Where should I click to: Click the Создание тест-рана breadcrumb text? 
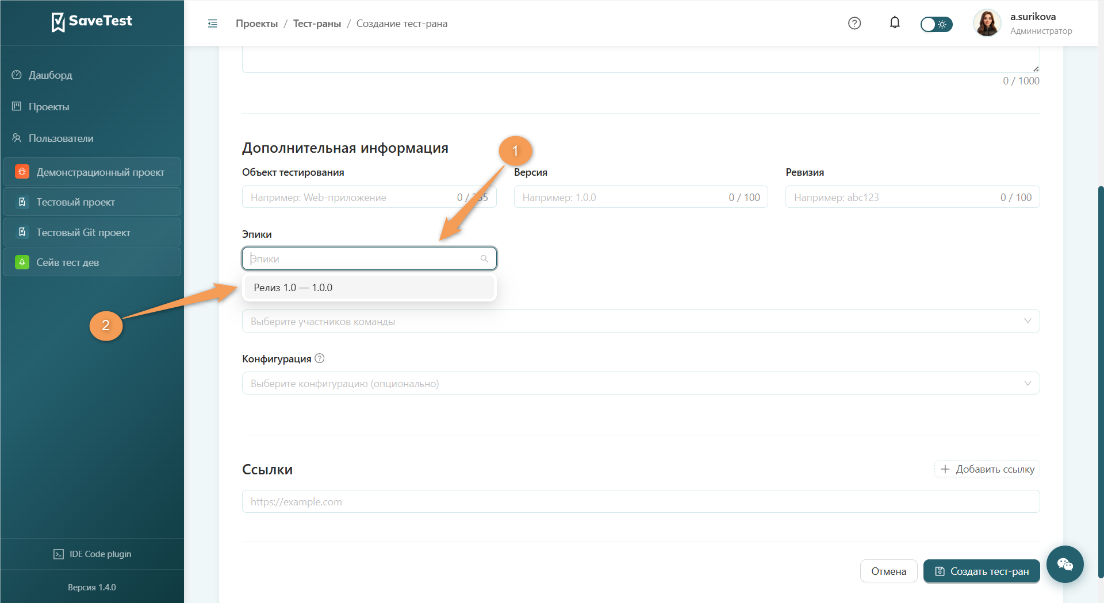(402, 24)
